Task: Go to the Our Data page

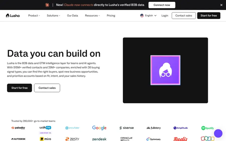Action: (x=73, y=16)
